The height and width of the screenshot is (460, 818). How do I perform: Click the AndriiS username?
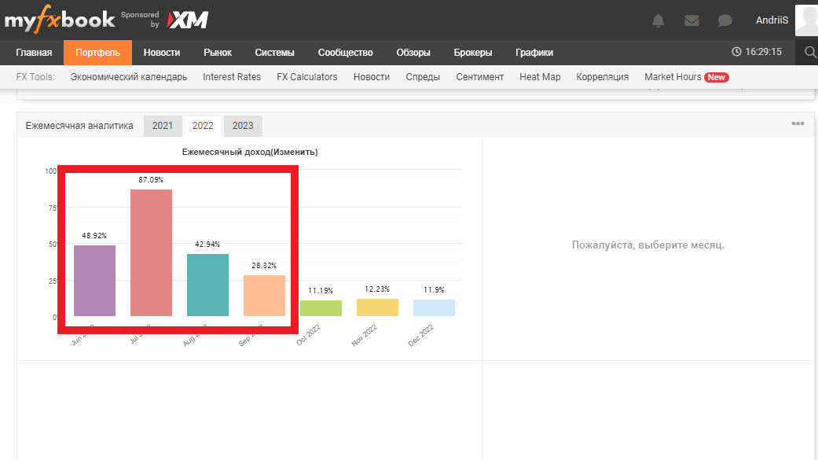pos(772,20)
